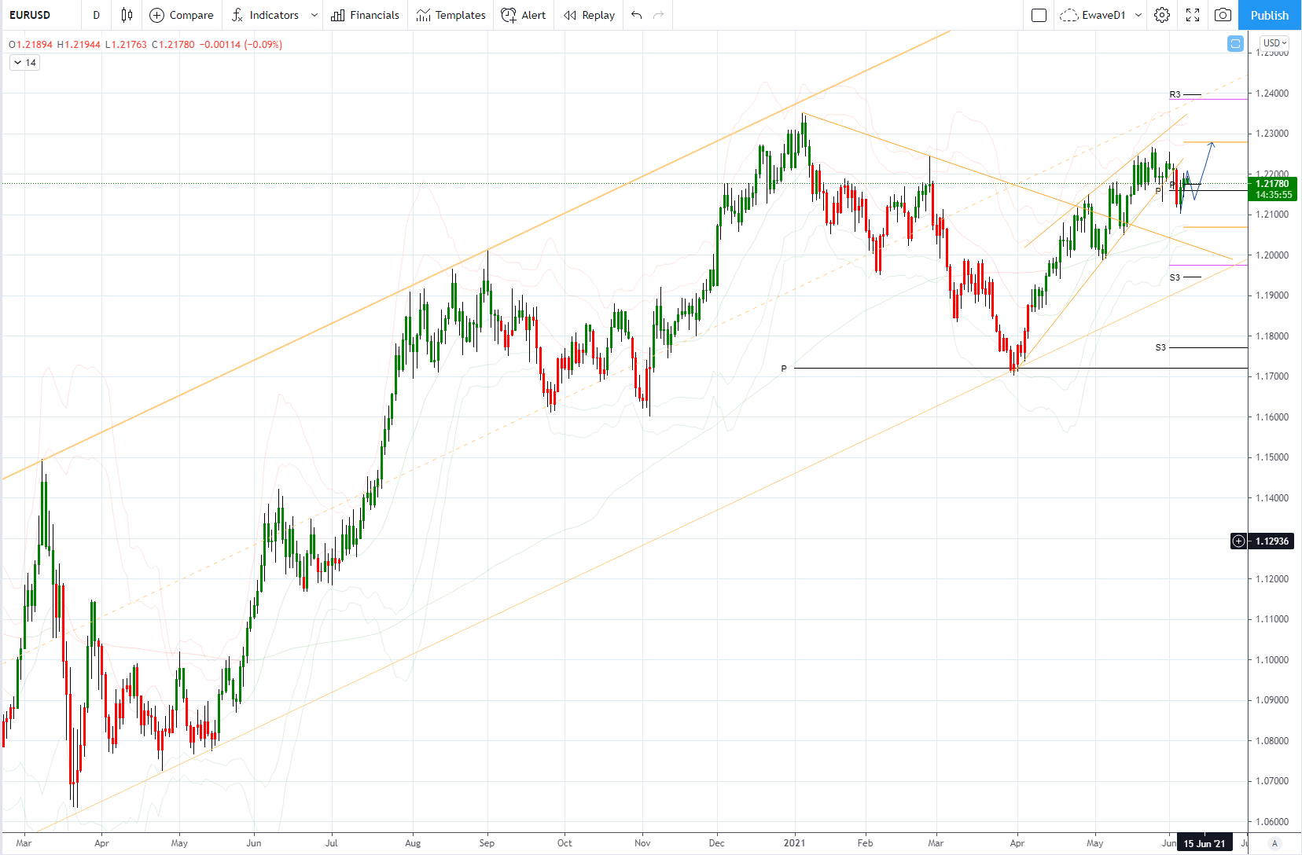Open the Financials panel
This screenshot has width=1302, height=855.
(x=366, y=15)
